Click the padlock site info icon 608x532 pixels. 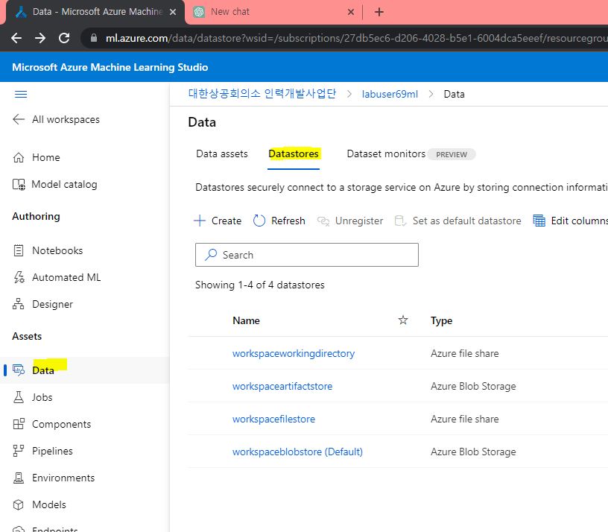[93, 38]
